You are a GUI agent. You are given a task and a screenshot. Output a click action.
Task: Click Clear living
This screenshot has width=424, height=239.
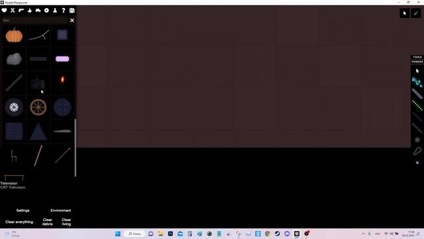66,222
